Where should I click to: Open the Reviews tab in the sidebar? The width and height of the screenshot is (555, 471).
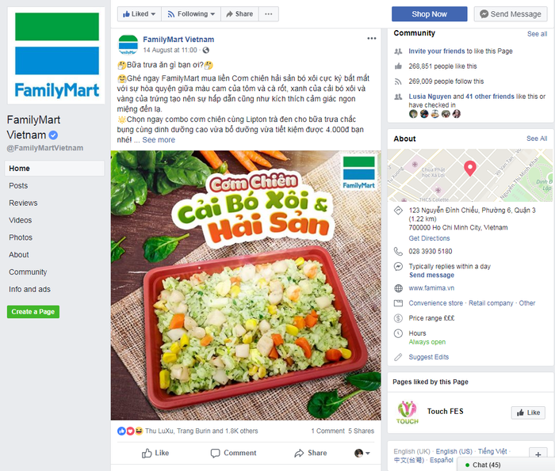pyautogui.click(x=23, y=203)
